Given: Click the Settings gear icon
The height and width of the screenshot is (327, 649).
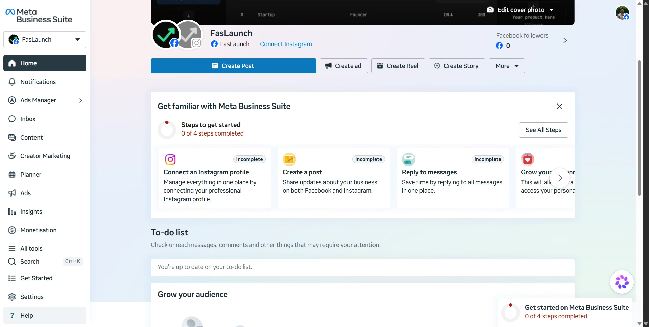Looking at the screenshot, I should 12,297.
